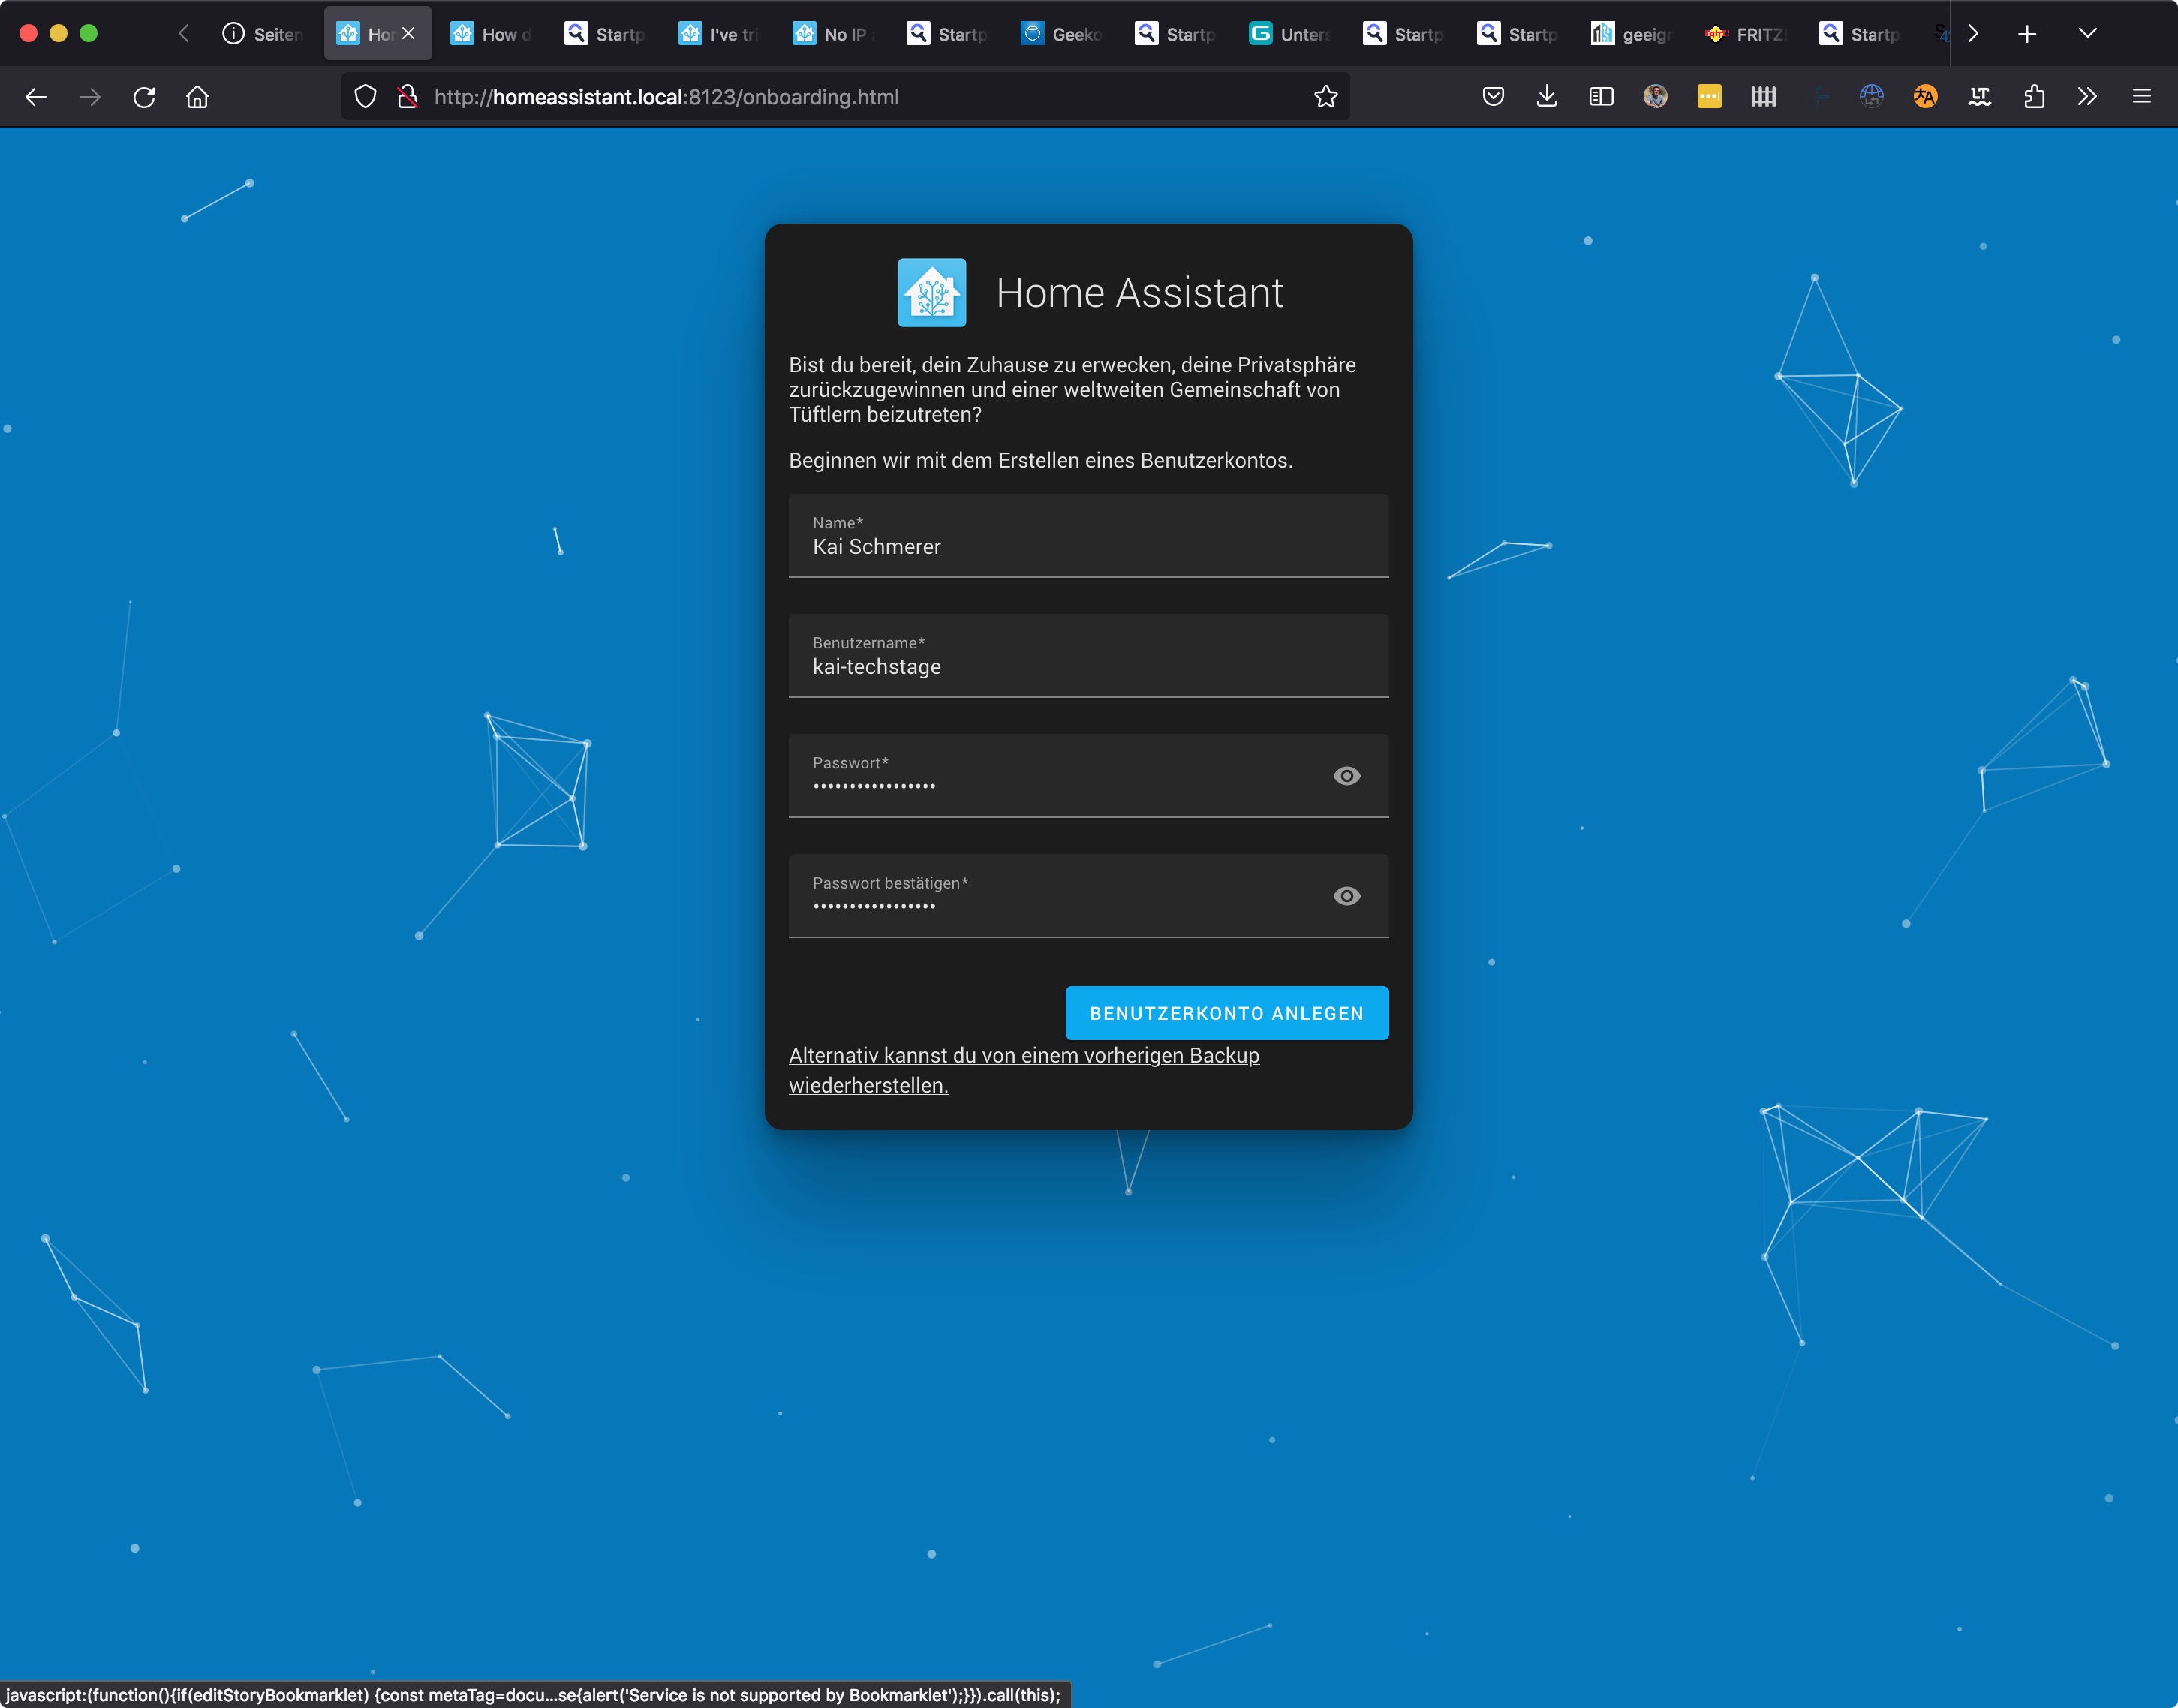Switch to the FRITZ tab
This screenshot has height=1708, width=2178.
[1746, 34]
